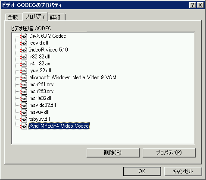Open the 詳細 tab
Image resolution: width=206 pixels, height=180 pixels.
[56, 17]
